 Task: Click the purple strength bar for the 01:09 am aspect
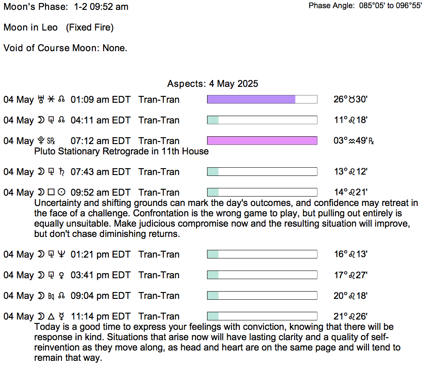point(251,100)
